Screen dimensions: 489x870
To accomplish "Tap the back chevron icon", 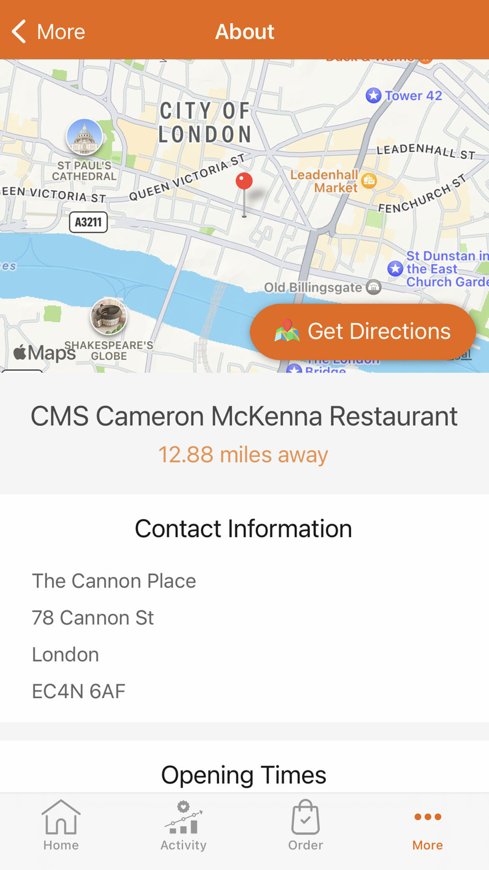I will 19,32.
